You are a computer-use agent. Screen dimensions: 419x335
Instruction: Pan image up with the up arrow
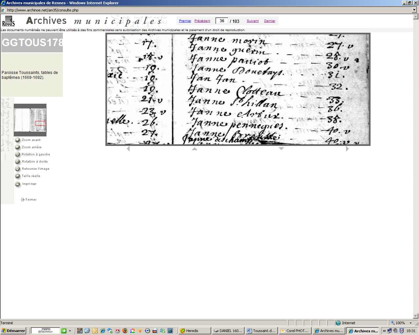194,149
